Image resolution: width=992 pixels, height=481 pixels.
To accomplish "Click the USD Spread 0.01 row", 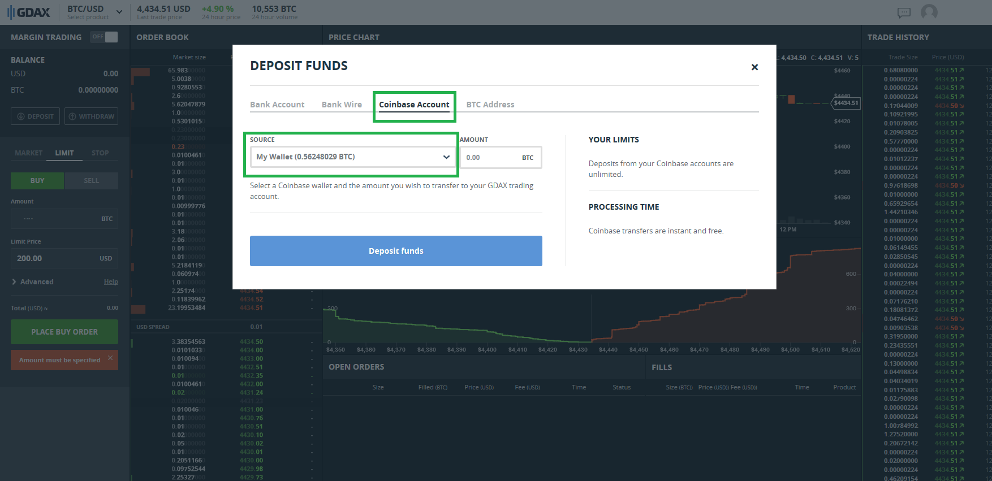I will pos(226,327).
